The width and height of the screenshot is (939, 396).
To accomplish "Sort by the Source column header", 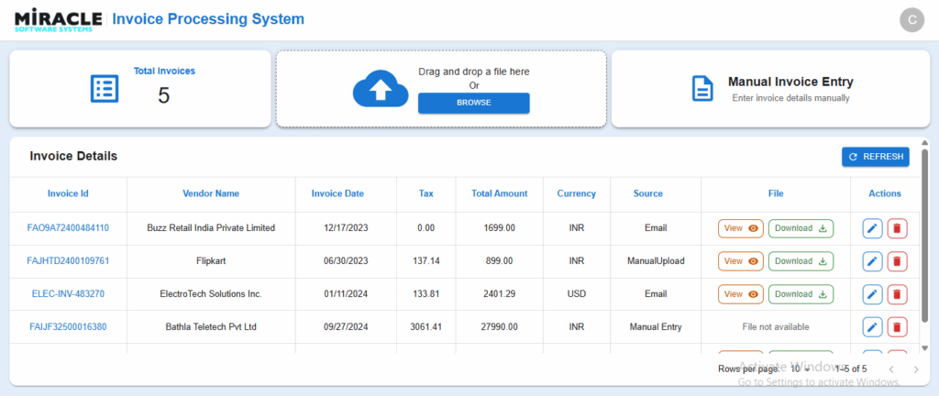I will pos(648,193).
